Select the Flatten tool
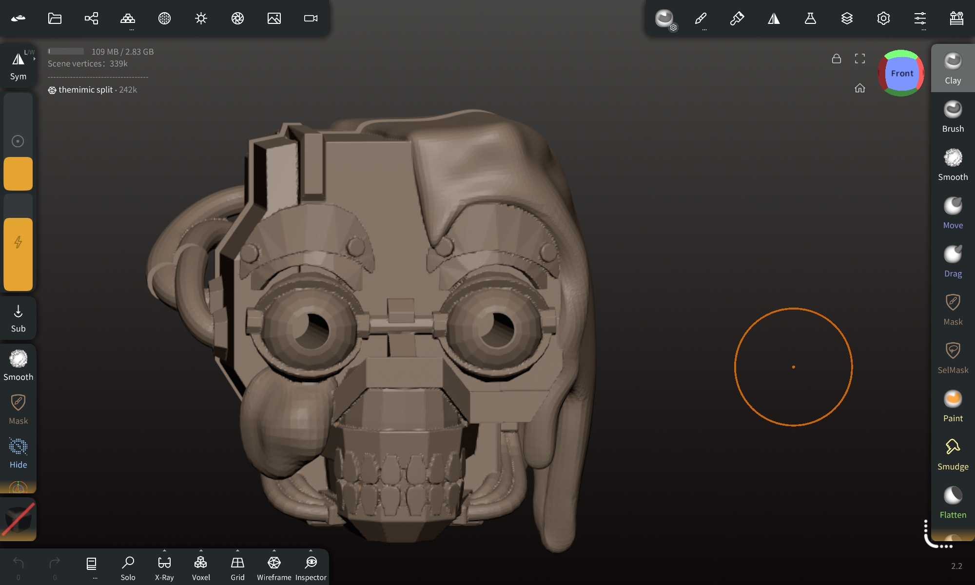The height and width of the screenshot is (585, 975). (953, 503)
